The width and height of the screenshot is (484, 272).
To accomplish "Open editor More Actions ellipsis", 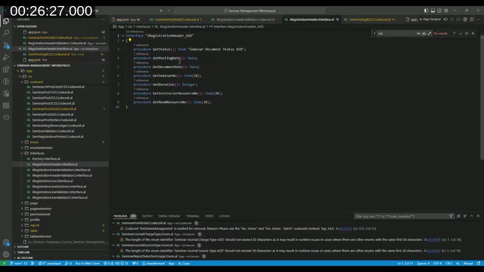I will point(478,19).
